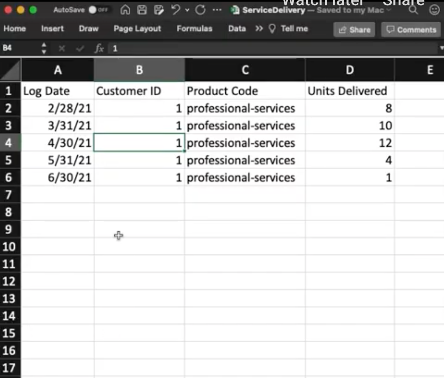Click the Undo arrow icon

[176, 10]
